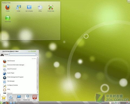Open the My Computer desktop icon
This screenshot has width=130, height=104.
[x=29, y=8]
